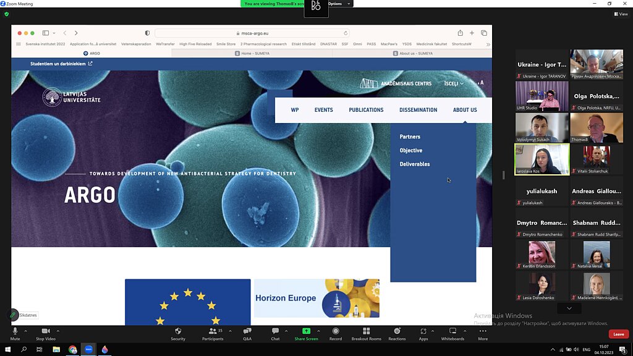Click the Safari share icon
The width and height of the screenshot is (633, 356).
[x=460, y=33]
